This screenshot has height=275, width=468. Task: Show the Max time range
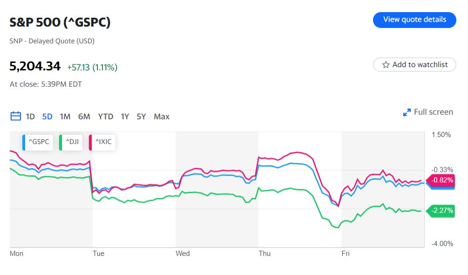pos(162,117)
